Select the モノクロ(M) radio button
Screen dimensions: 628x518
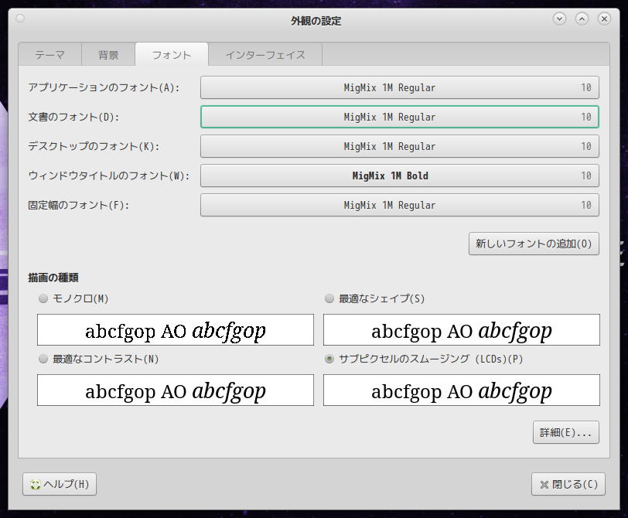click(x=43, y=298)
